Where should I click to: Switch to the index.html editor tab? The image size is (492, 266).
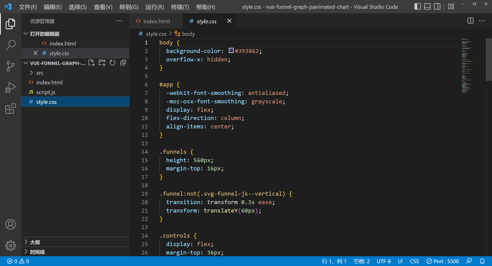[x=156, y=21]
